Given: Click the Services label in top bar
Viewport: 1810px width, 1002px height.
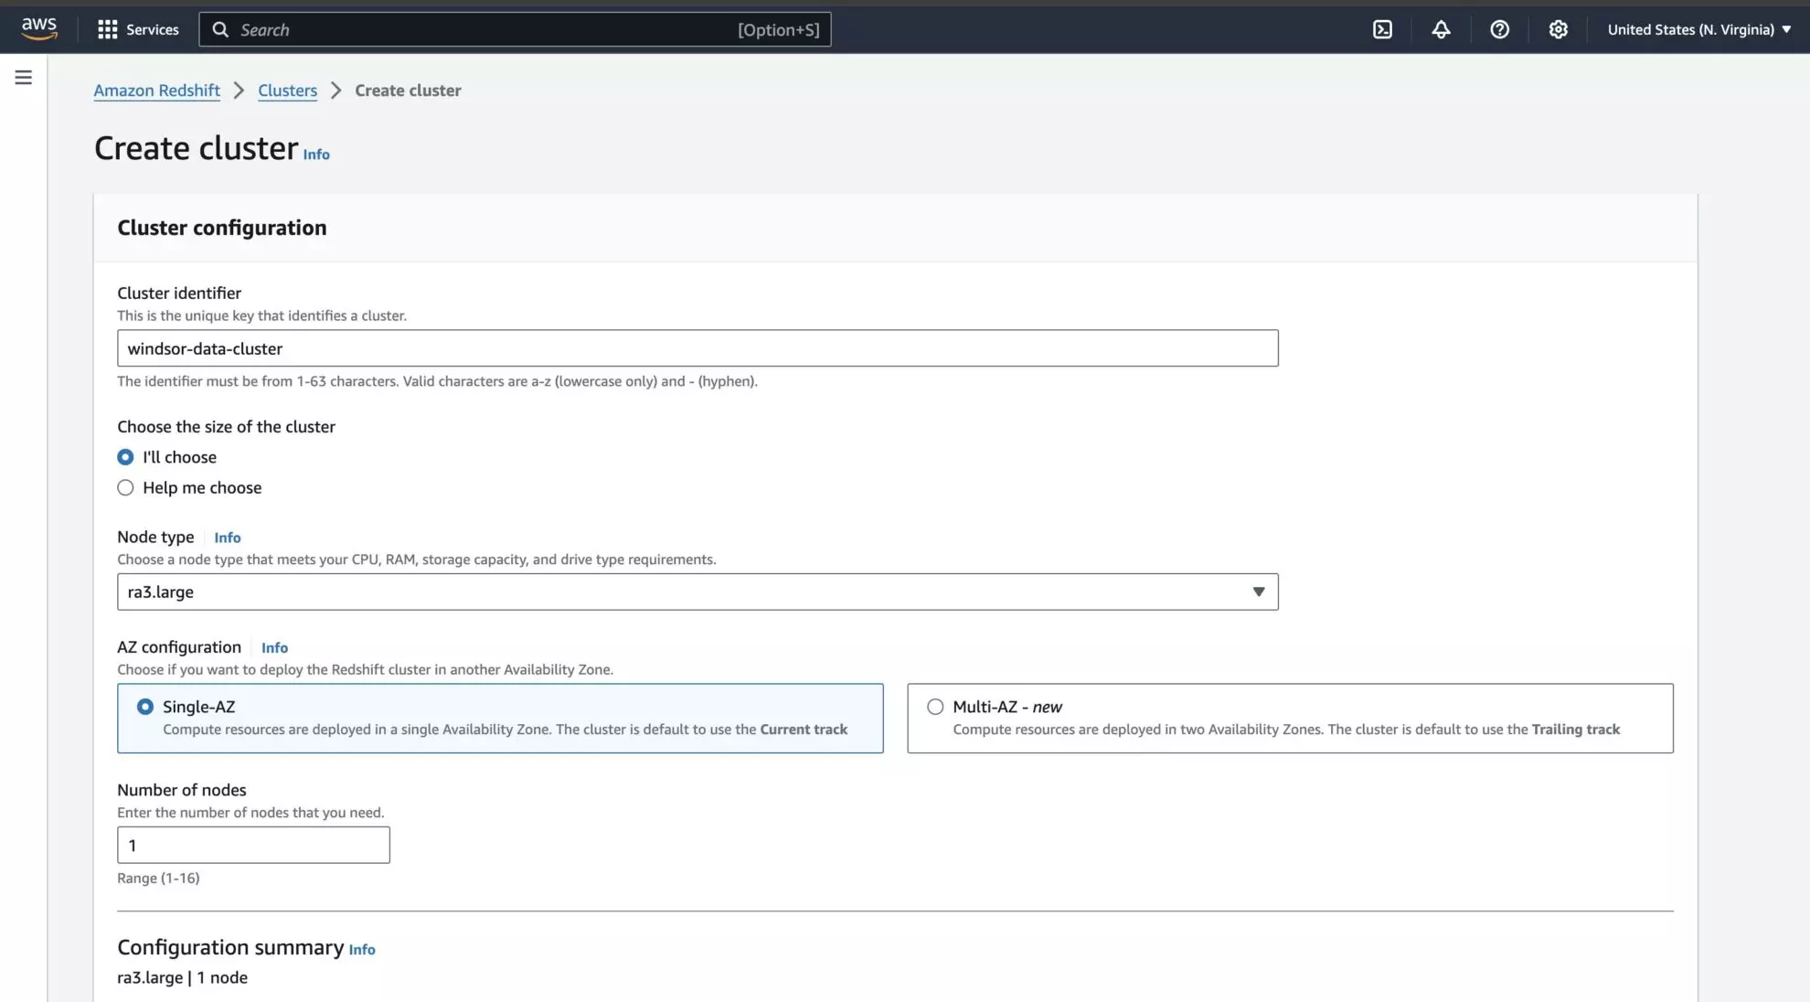Looking at the screenshot, I should click(x=153, y=29).
